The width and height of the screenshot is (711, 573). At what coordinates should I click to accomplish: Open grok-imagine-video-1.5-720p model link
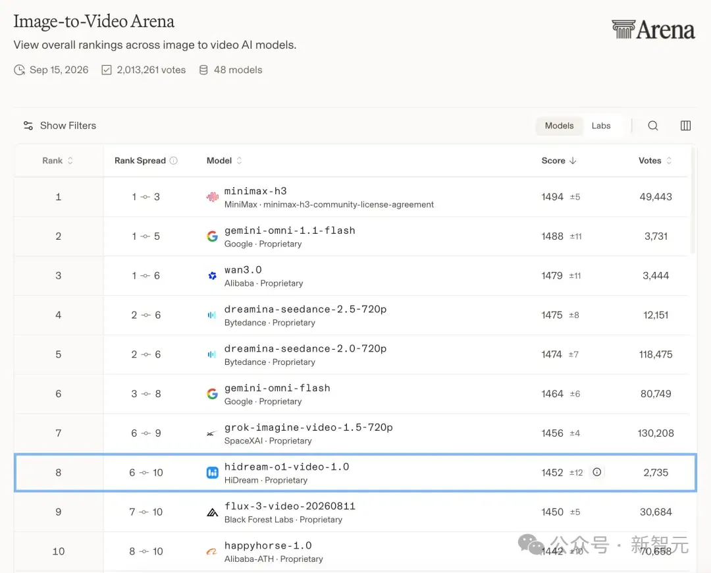click(309, 427)
